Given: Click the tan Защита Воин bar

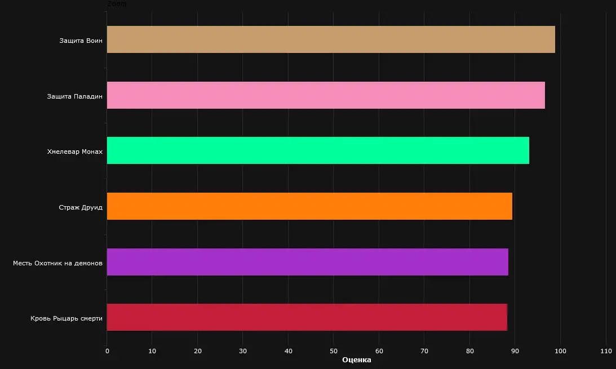Looking at the screenshot, I should (x=331, y=39).
